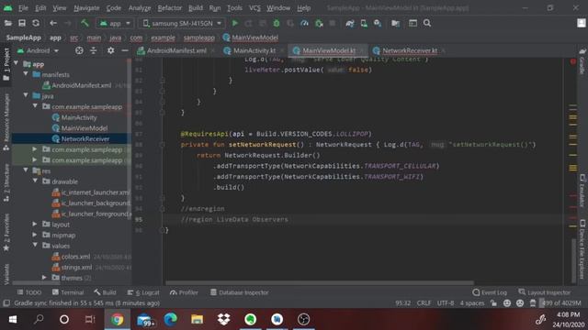Open the Android project view dropdown

pyautogui.click(x=38, y=50)
